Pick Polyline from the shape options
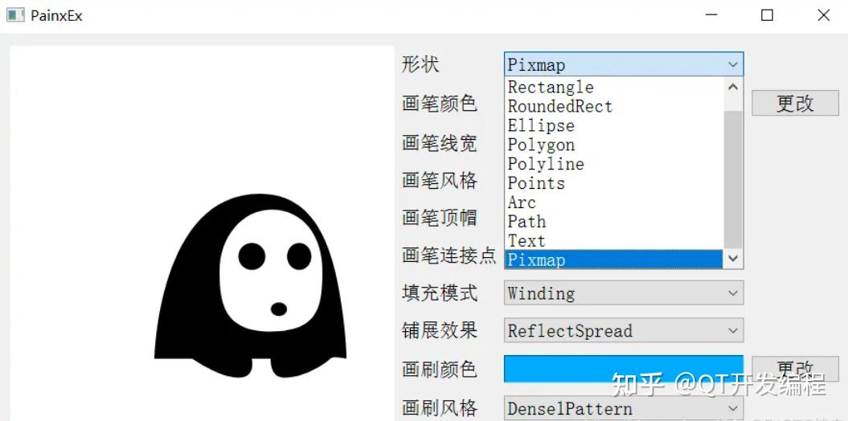Image resolution: width=848 pixels, height=421 pixels. tap(614, 164)
